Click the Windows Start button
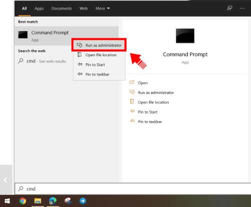 7,201
